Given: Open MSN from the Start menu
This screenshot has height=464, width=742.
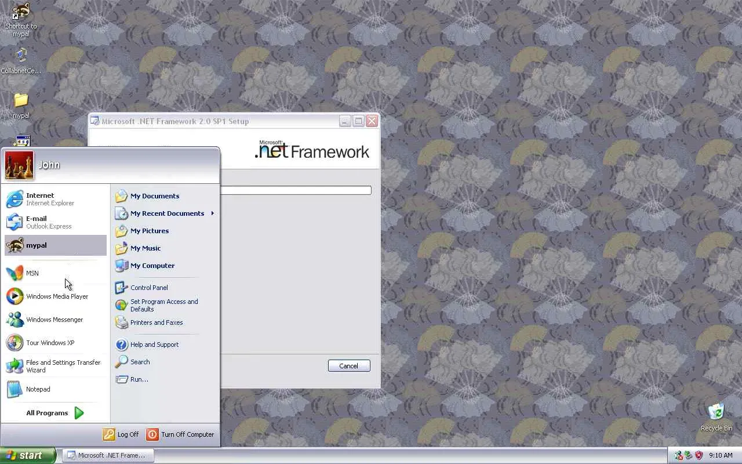Looking at the screenshot, I should point(56,273).
